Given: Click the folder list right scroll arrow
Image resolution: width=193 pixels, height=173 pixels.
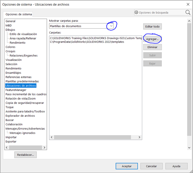Looking at the screenshot, I should click(x=139, y=137).
